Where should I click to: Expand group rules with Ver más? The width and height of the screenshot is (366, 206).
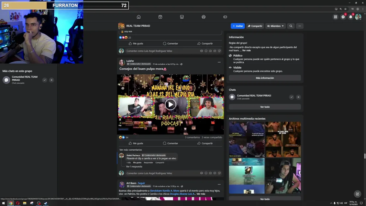tap(246, 50)
